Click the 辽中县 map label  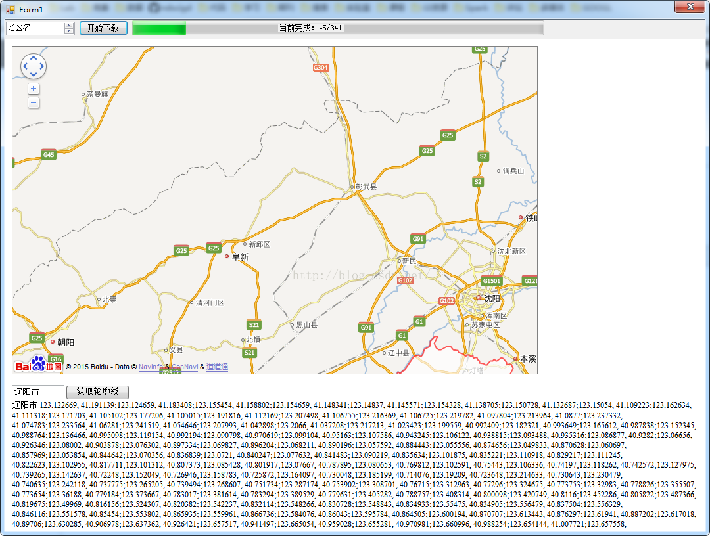pos(398,353)
